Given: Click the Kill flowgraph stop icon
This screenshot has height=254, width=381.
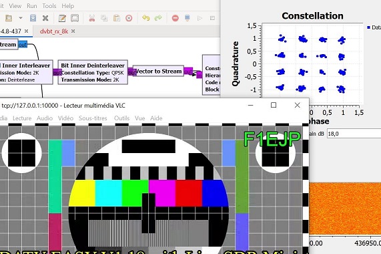Looking at the screenshot, I should coord(212,18).
